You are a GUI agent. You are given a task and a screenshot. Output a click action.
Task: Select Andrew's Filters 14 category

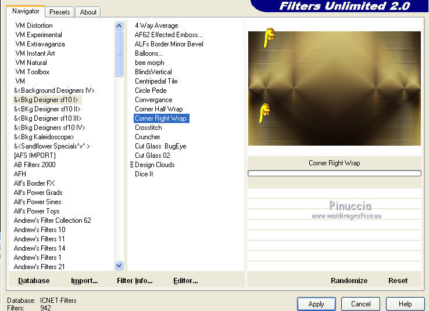click(x=40, y=248)
